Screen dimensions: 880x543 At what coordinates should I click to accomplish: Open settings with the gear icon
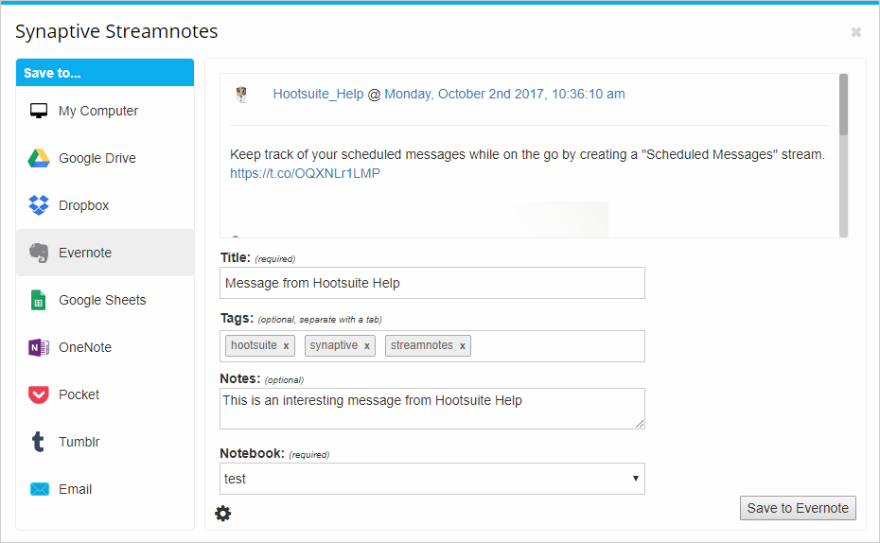tap(222, 514)
